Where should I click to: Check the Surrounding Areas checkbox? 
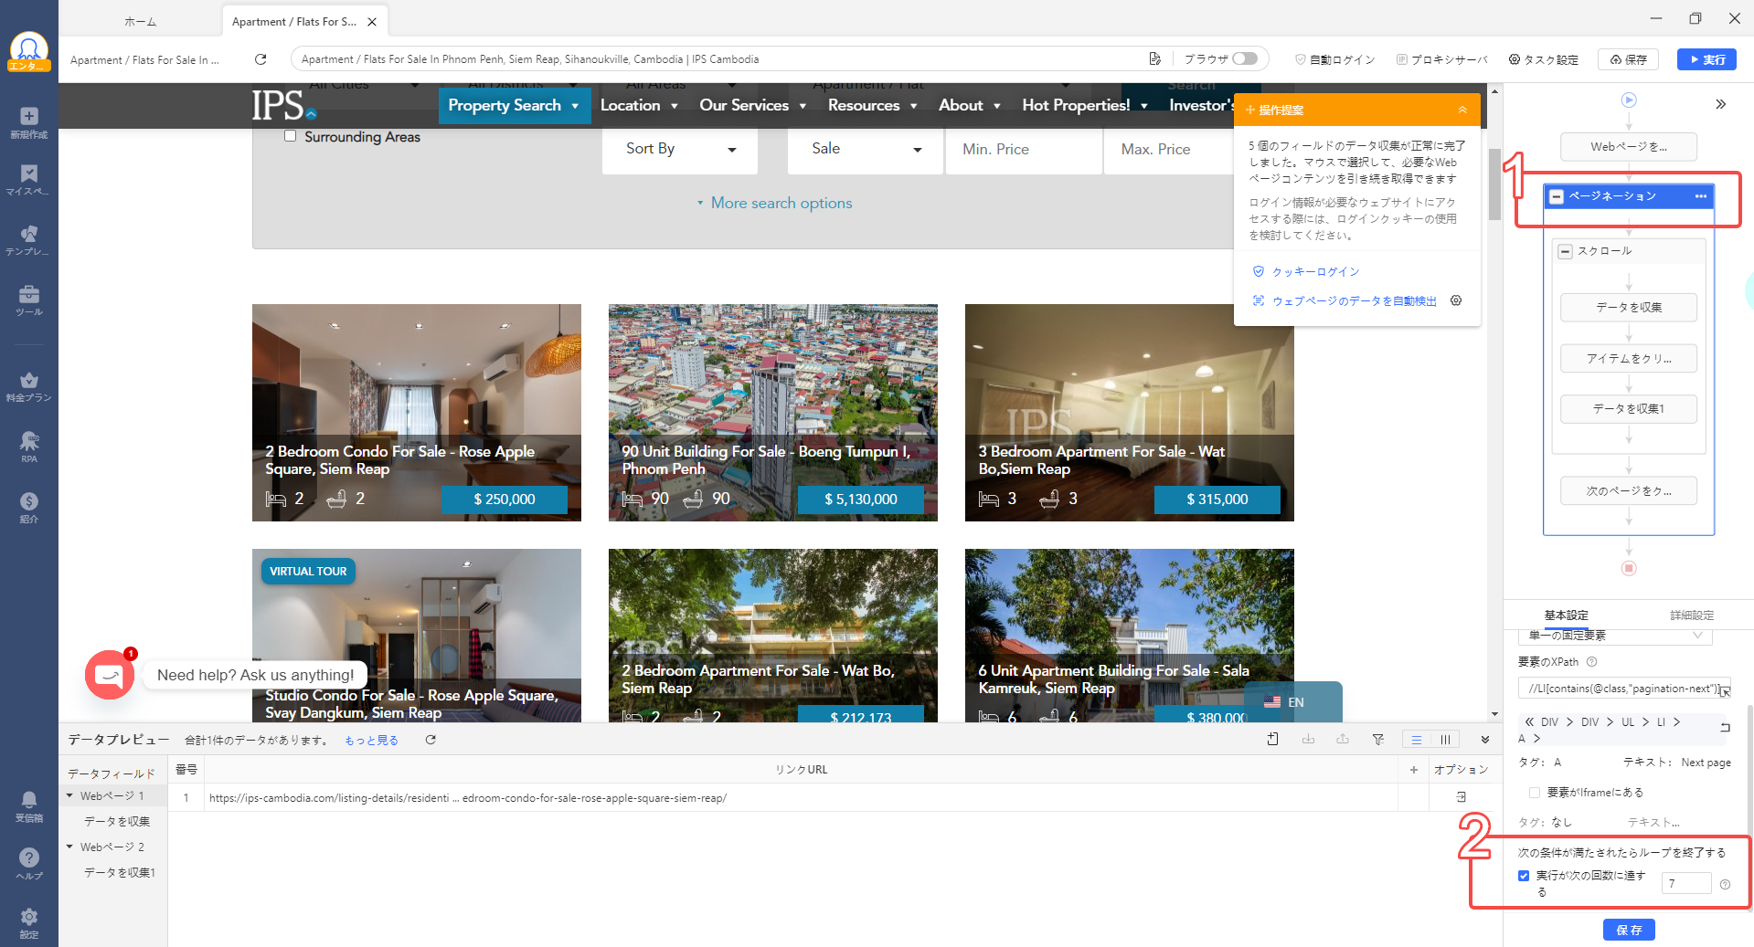(x=291, y=136)
